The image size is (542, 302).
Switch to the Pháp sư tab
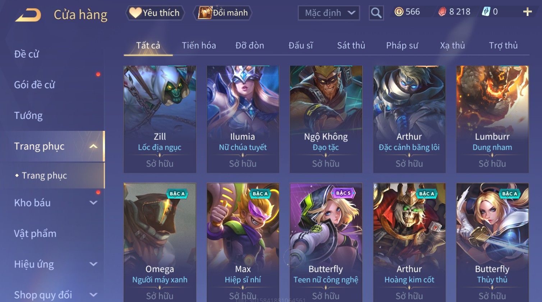pyautogui.click(x=402, y=45)
